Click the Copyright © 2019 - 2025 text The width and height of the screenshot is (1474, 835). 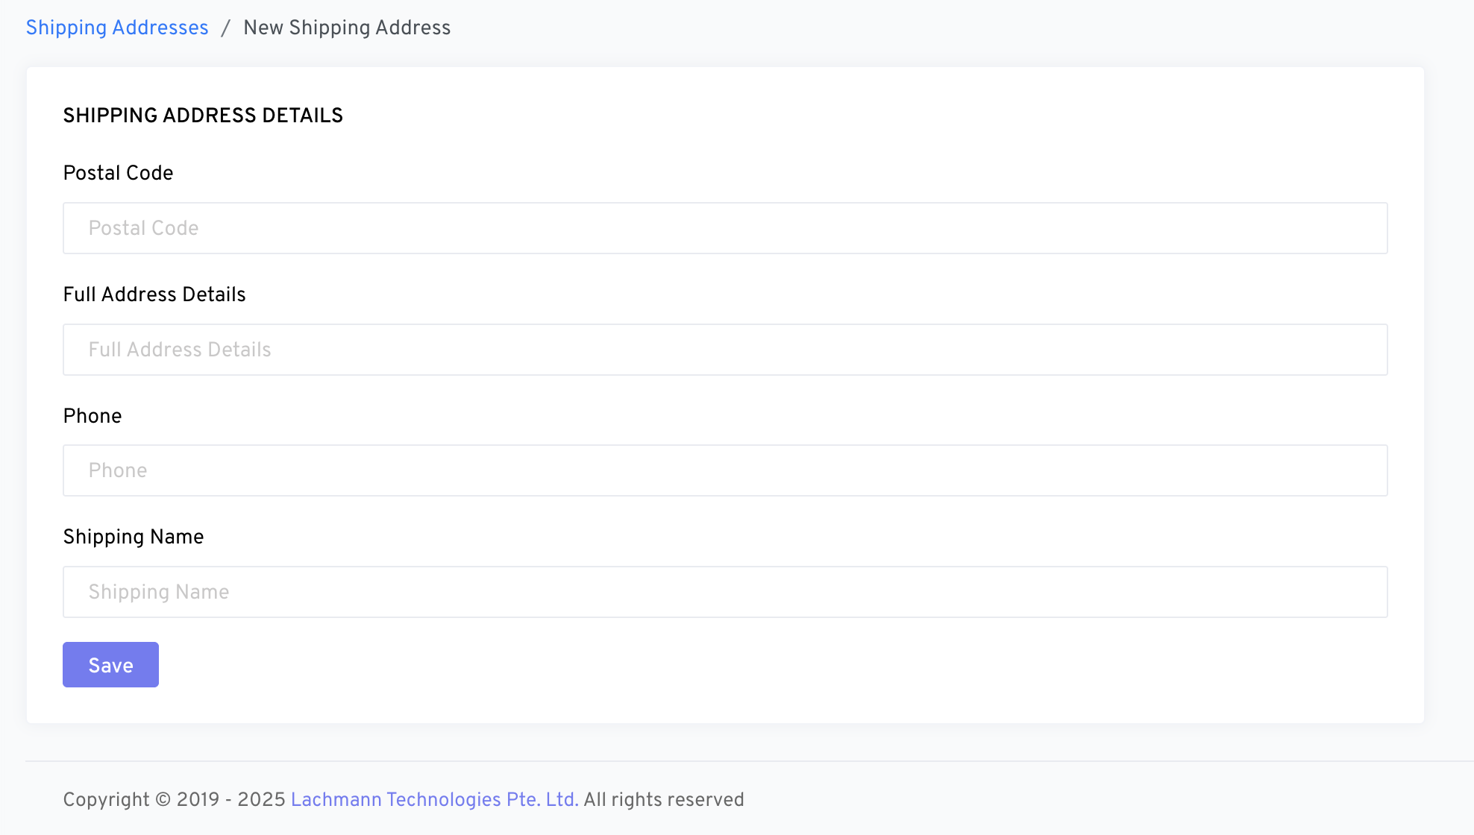click(174, 799)
